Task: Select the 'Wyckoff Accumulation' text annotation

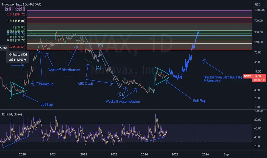Action: [x=123, y=101]
